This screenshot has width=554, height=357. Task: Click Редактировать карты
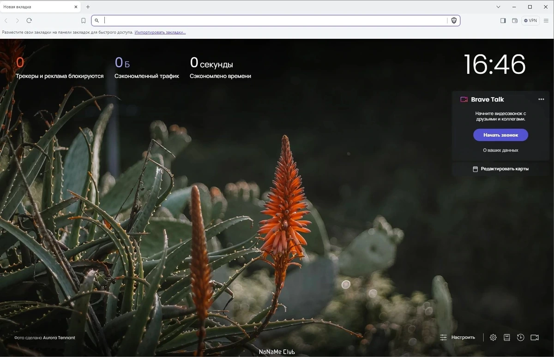[500, 169]
